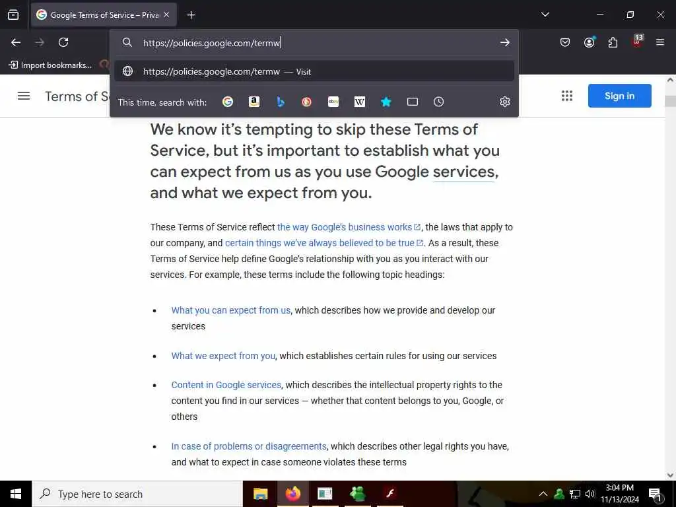Click the extension icon with 13 badge
The width and height of the screenshot is (676, 507).
click(x=637, y=42)
